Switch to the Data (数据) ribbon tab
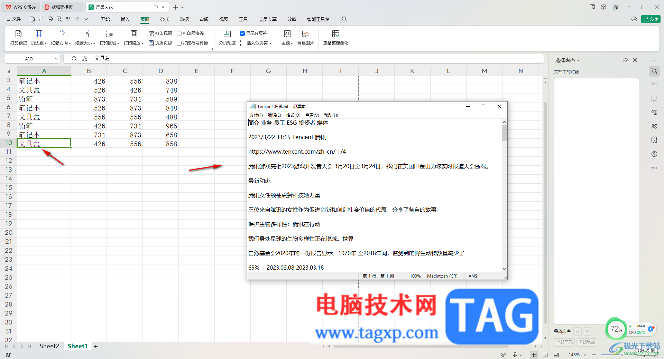664x359 pixels. tap(184, 19)
